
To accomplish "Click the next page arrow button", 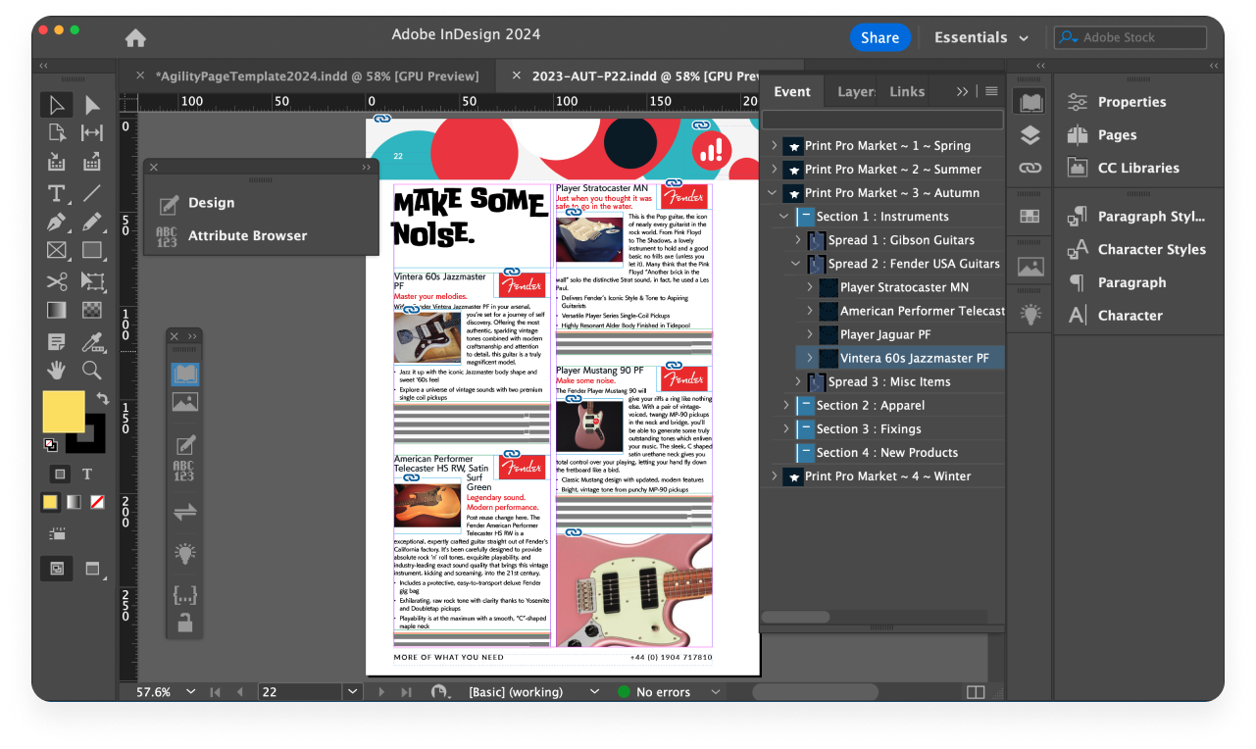I will click(381, 691).
